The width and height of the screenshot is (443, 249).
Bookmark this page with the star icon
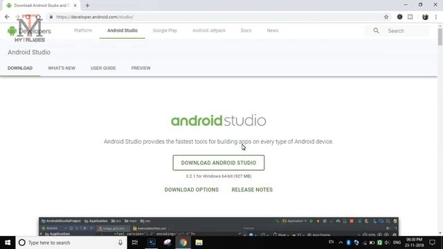[386, 17]
